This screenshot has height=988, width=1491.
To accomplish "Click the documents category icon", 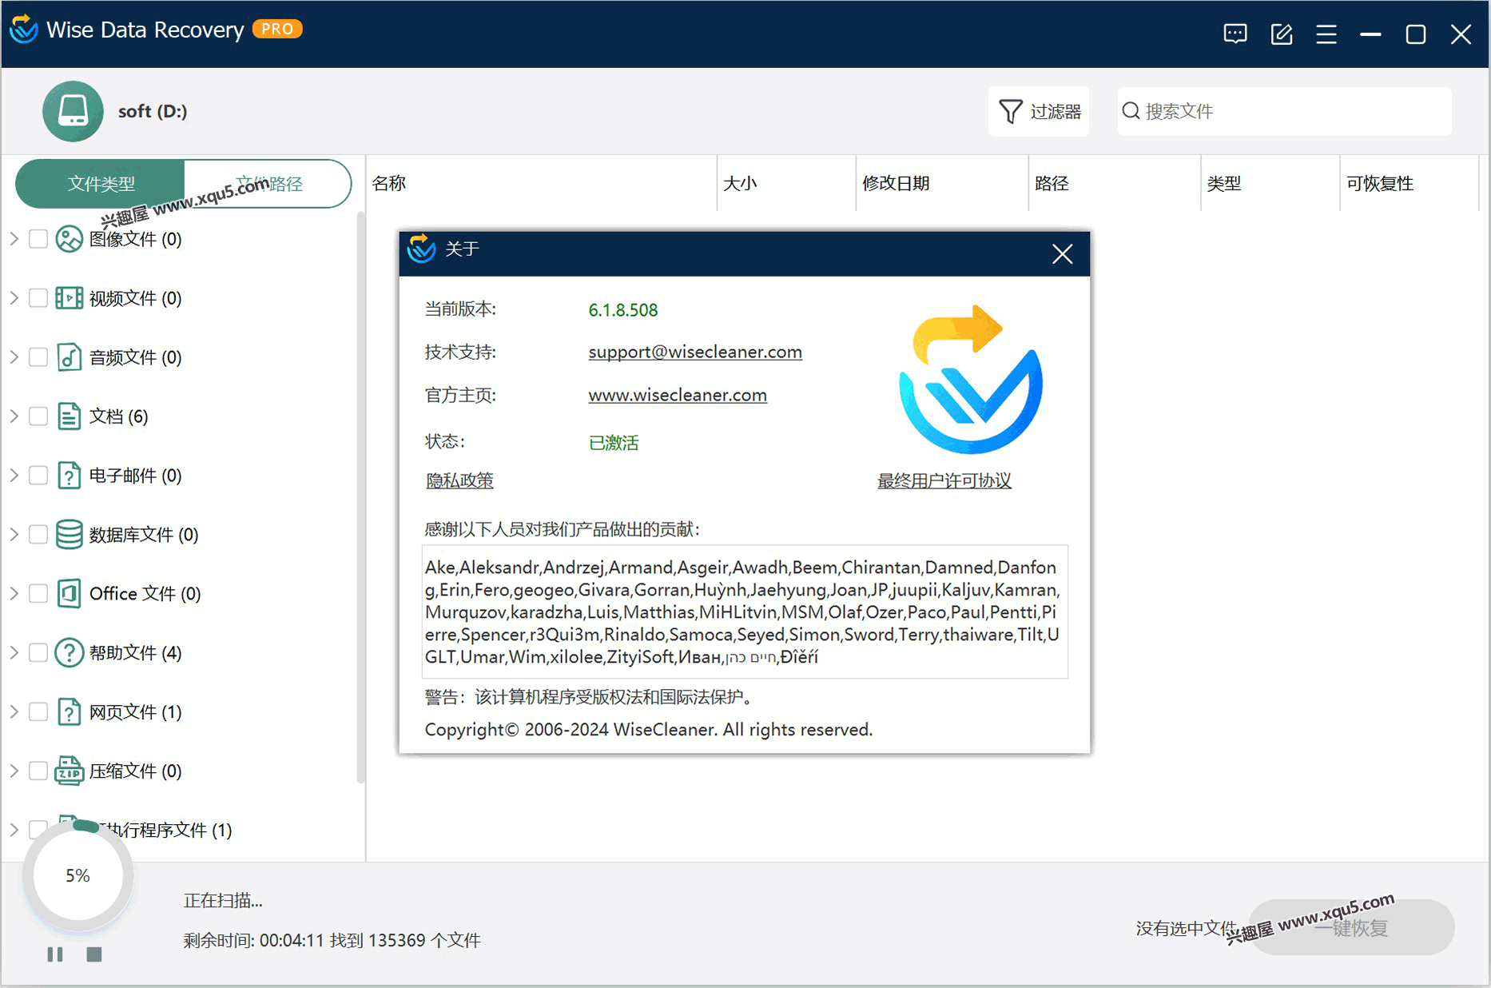I will (x=70, y=416).
